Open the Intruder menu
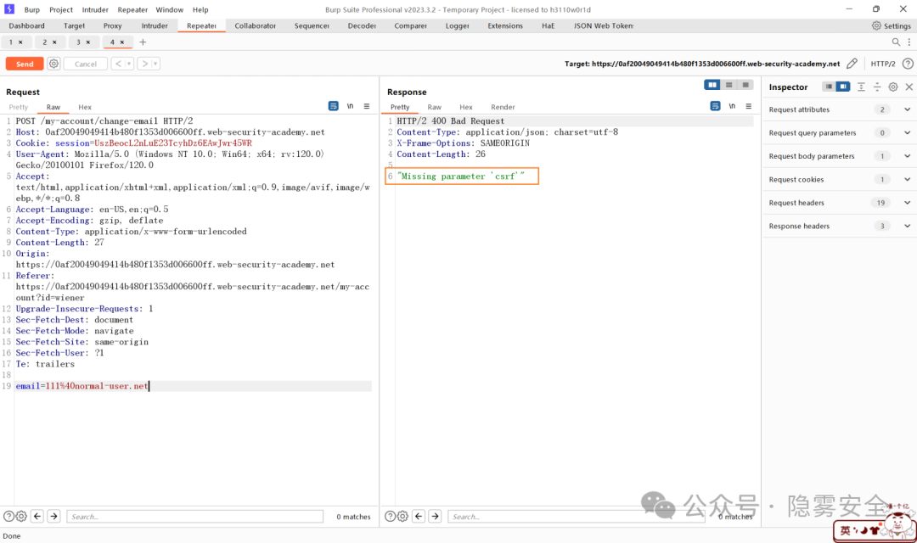This screenshot has height=543, width=917. point(95,9)
